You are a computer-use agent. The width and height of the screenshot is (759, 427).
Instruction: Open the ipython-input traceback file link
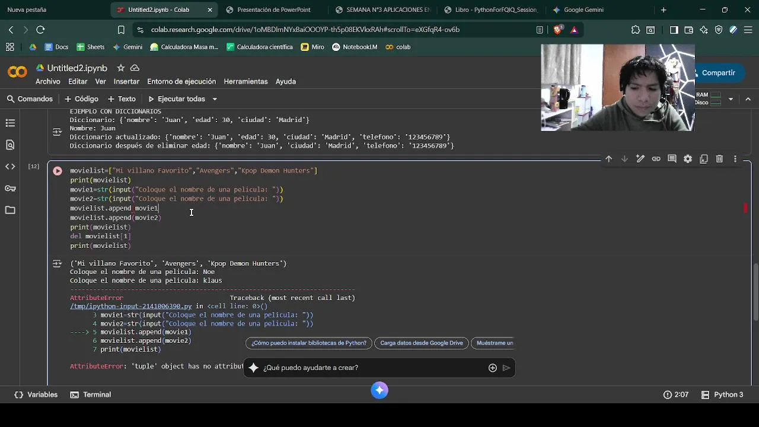click(x=131, y=307)
